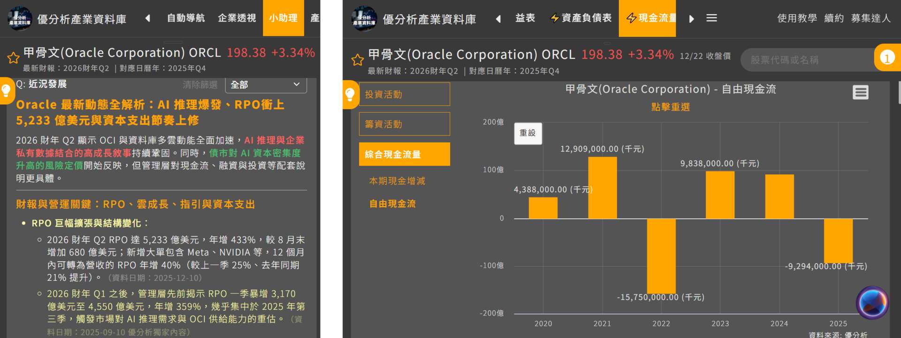
Task: Click the 2022 negative free cash flow bar
Action: [661, 255]
